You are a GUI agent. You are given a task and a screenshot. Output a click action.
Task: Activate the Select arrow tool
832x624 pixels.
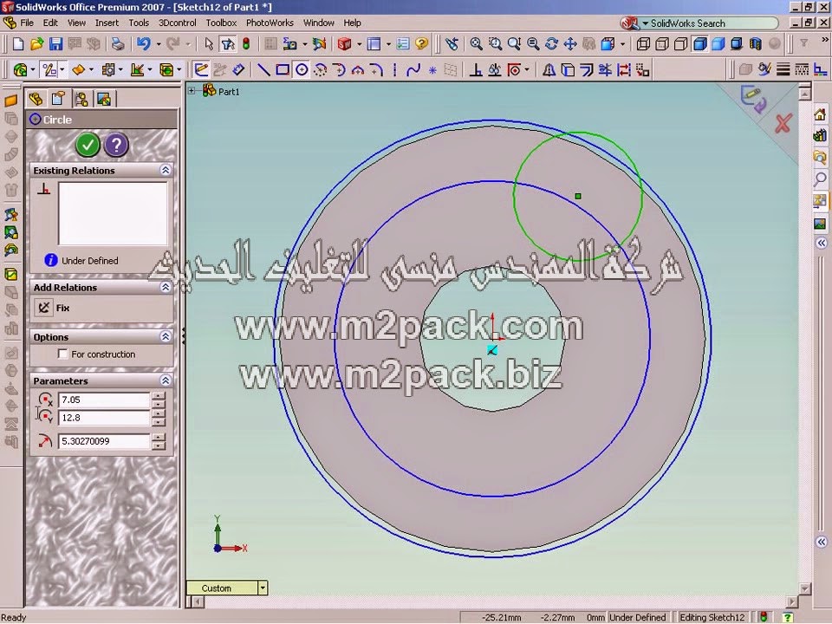click(209, 44)
